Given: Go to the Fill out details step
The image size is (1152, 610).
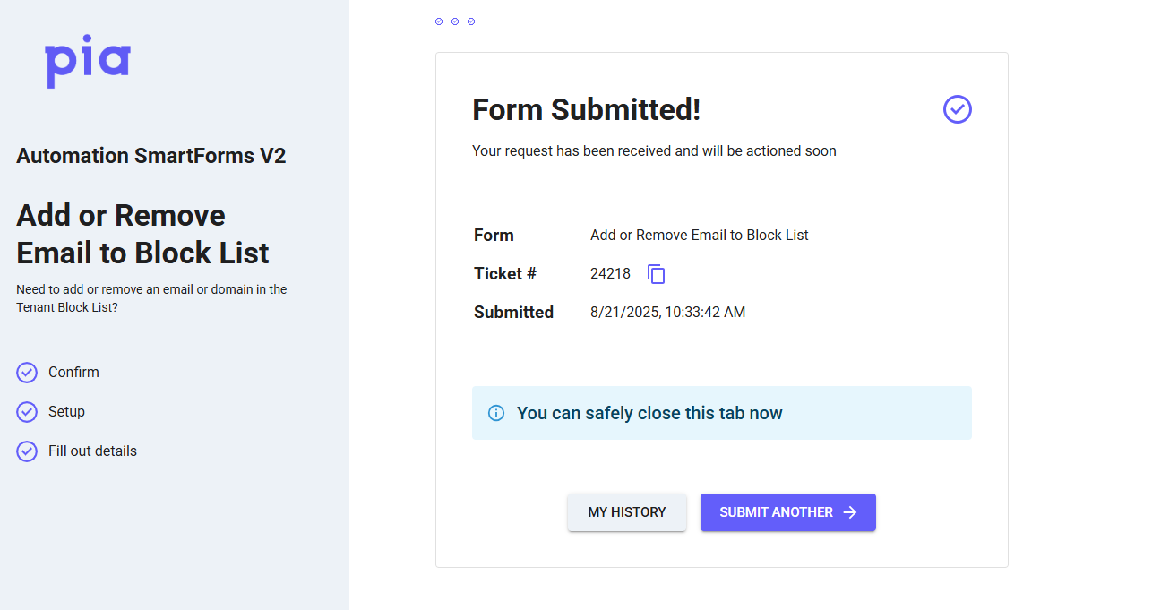Looking at the screenshot, I should pos(92,451).
